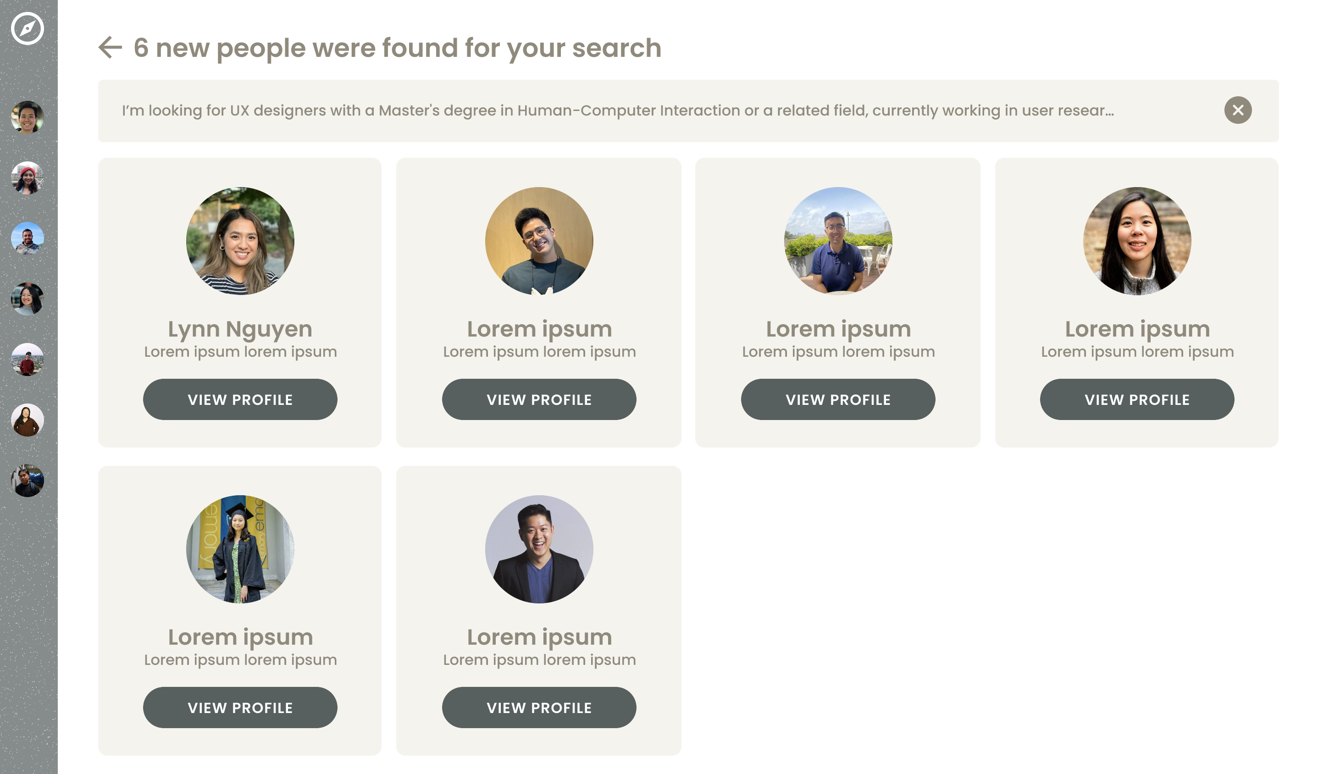Screen dimensions: 1318x774
Task: View profile of the graduate in cap and gown
Action: [x=240, y=708]
